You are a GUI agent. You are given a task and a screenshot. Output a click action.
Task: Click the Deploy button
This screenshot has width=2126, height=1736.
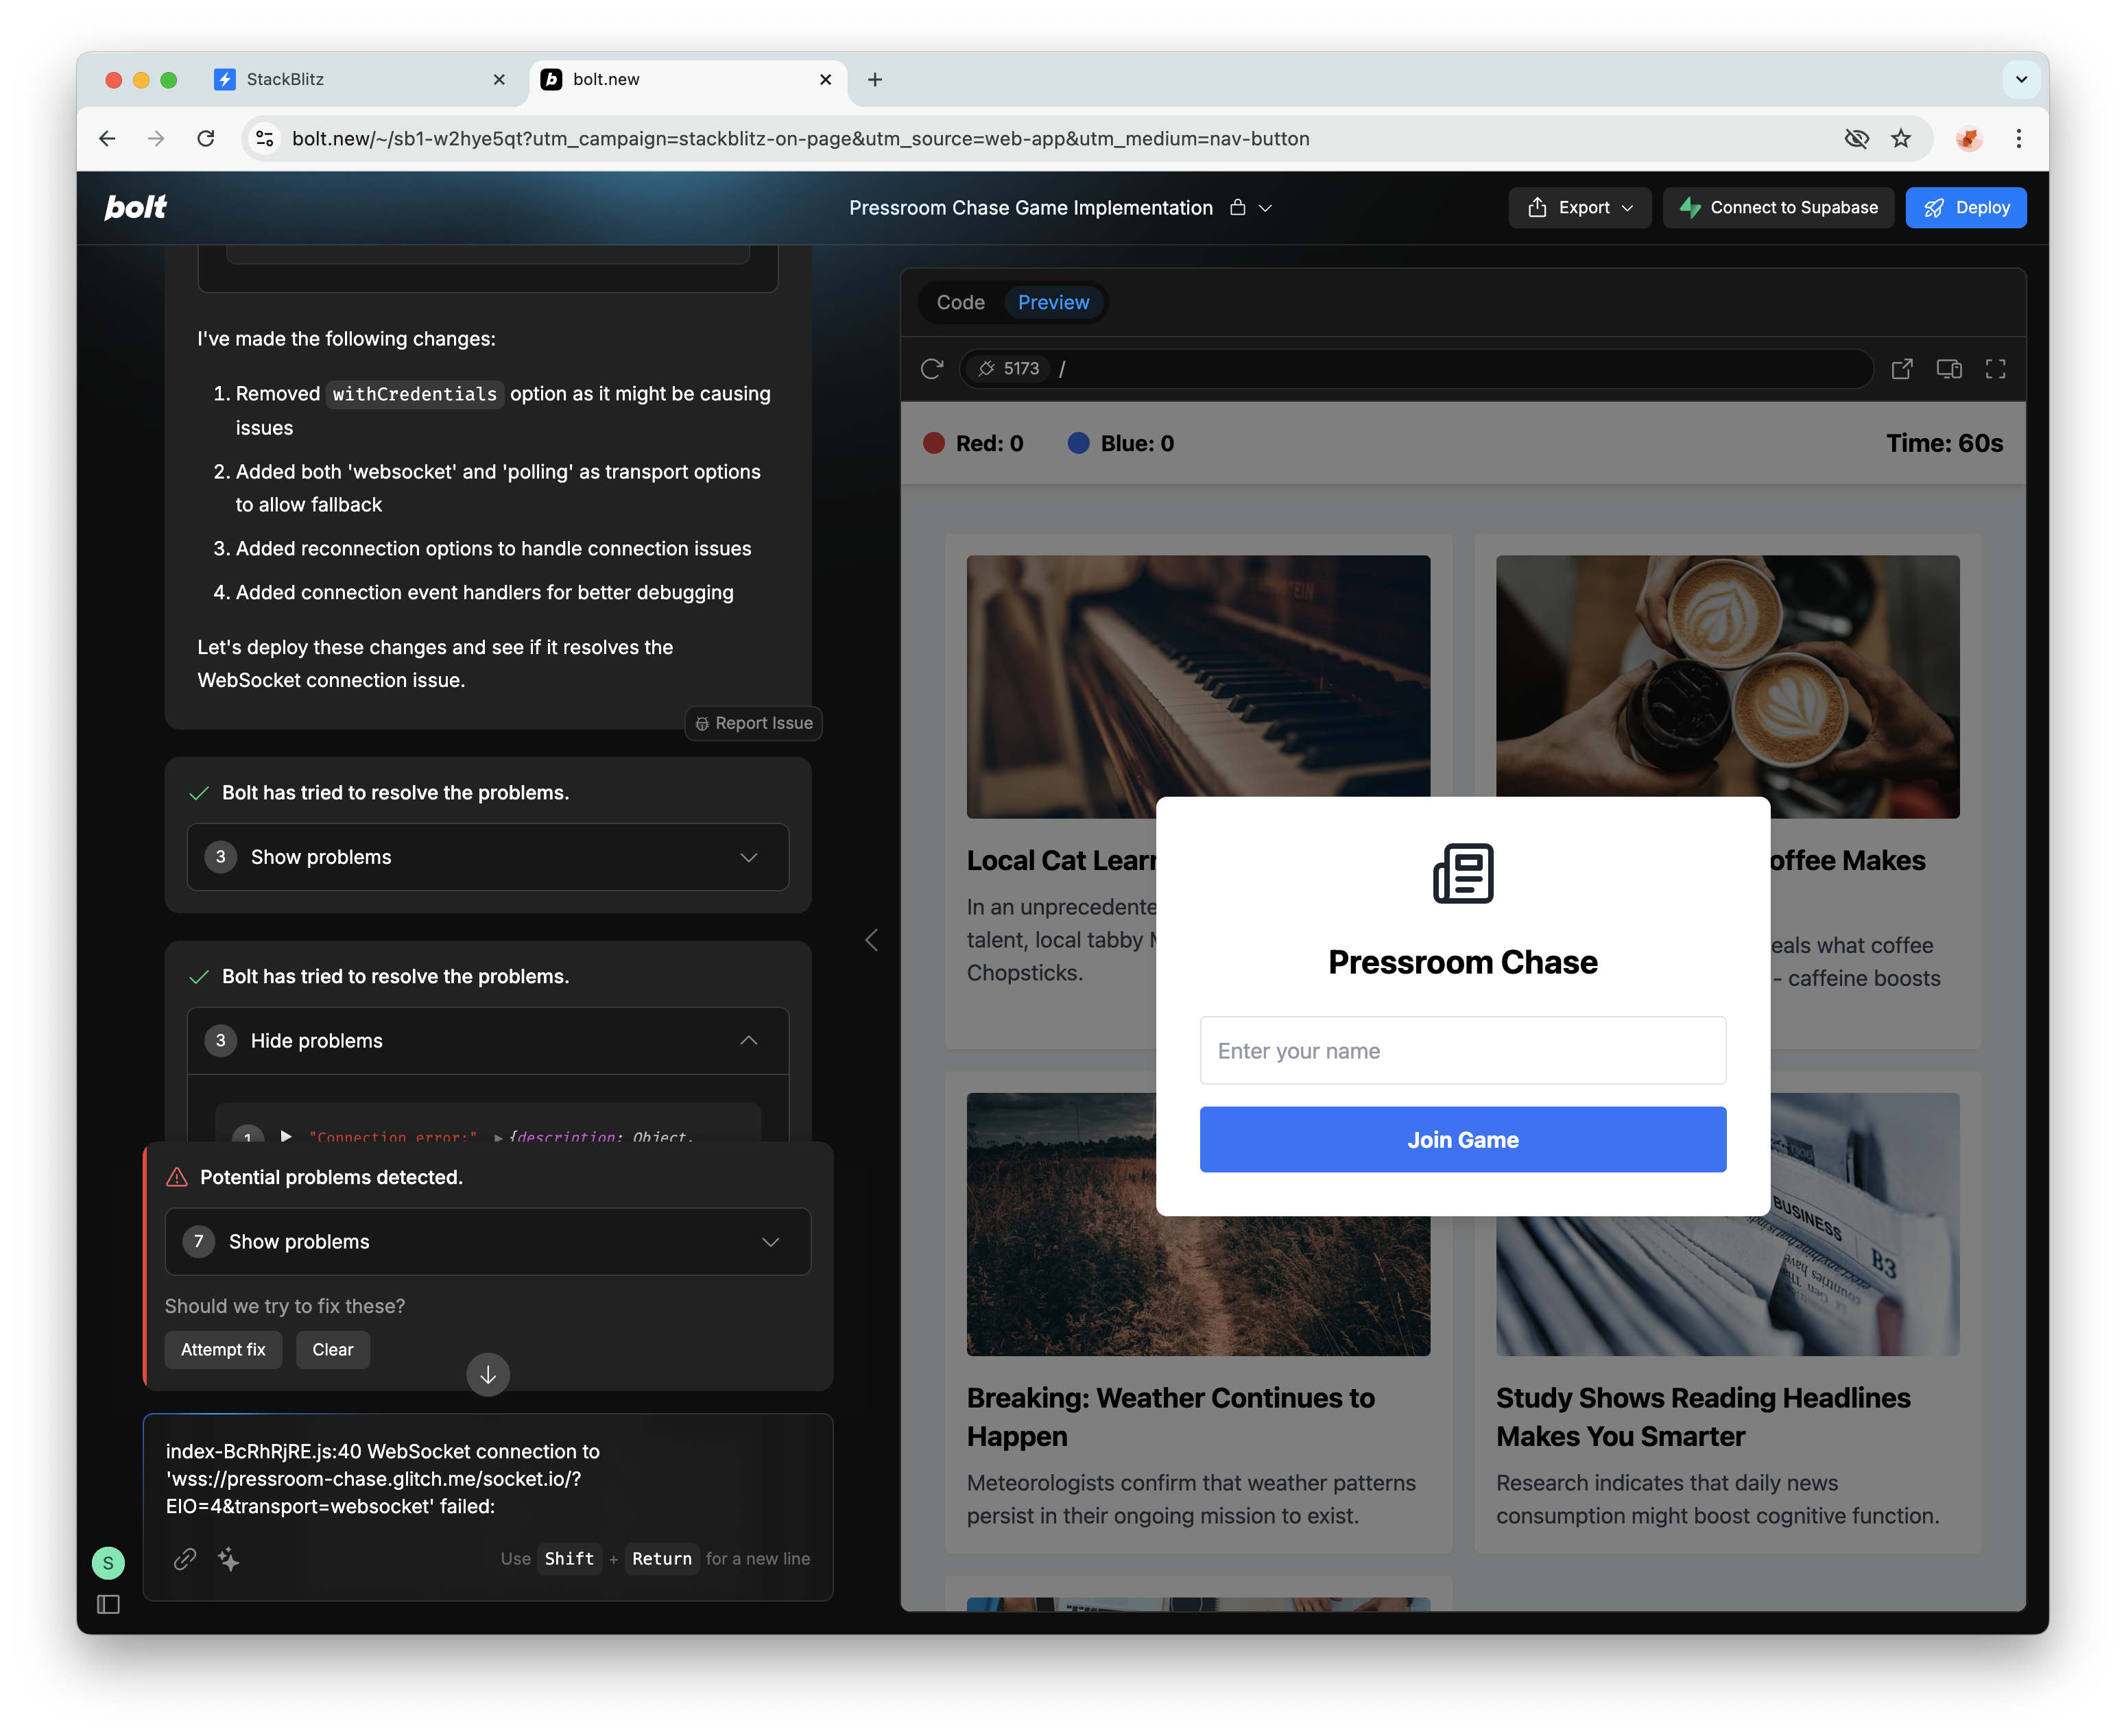click(1965, 207)
